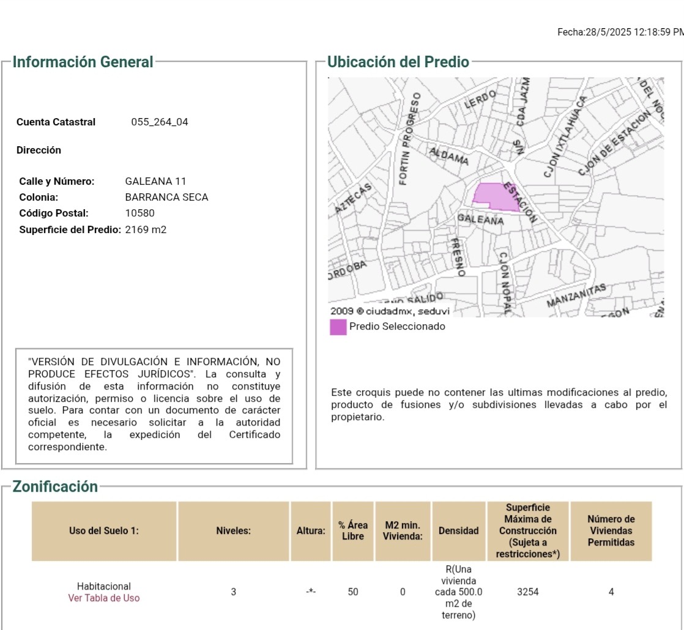
Task: Select the Cuenta Catastral value 055_264_04
Action: click(x=160, y=122)
